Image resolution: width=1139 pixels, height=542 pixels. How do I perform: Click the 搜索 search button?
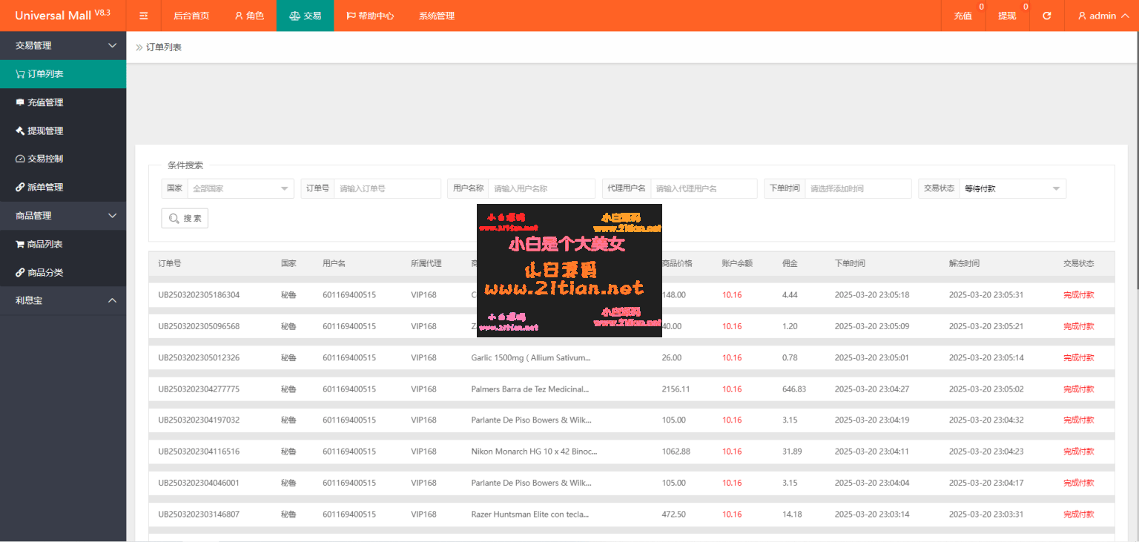[185, 218]
